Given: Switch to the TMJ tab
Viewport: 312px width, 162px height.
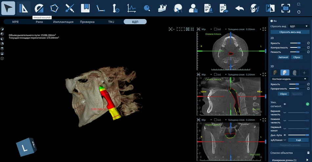Looking at the screenshot, I should 111,22.
